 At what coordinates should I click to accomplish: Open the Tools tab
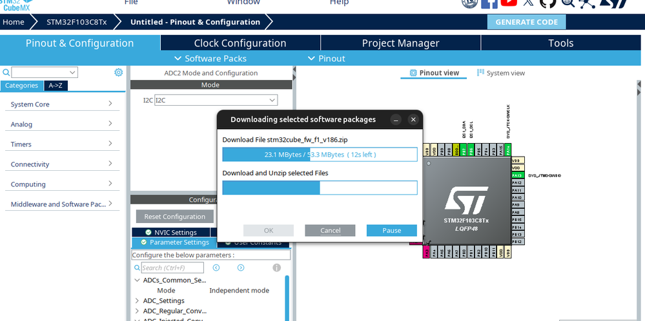pos(560,43)
